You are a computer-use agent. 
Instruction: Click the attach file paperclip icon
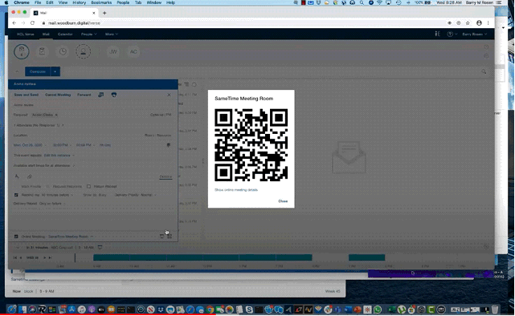[29, 176]
